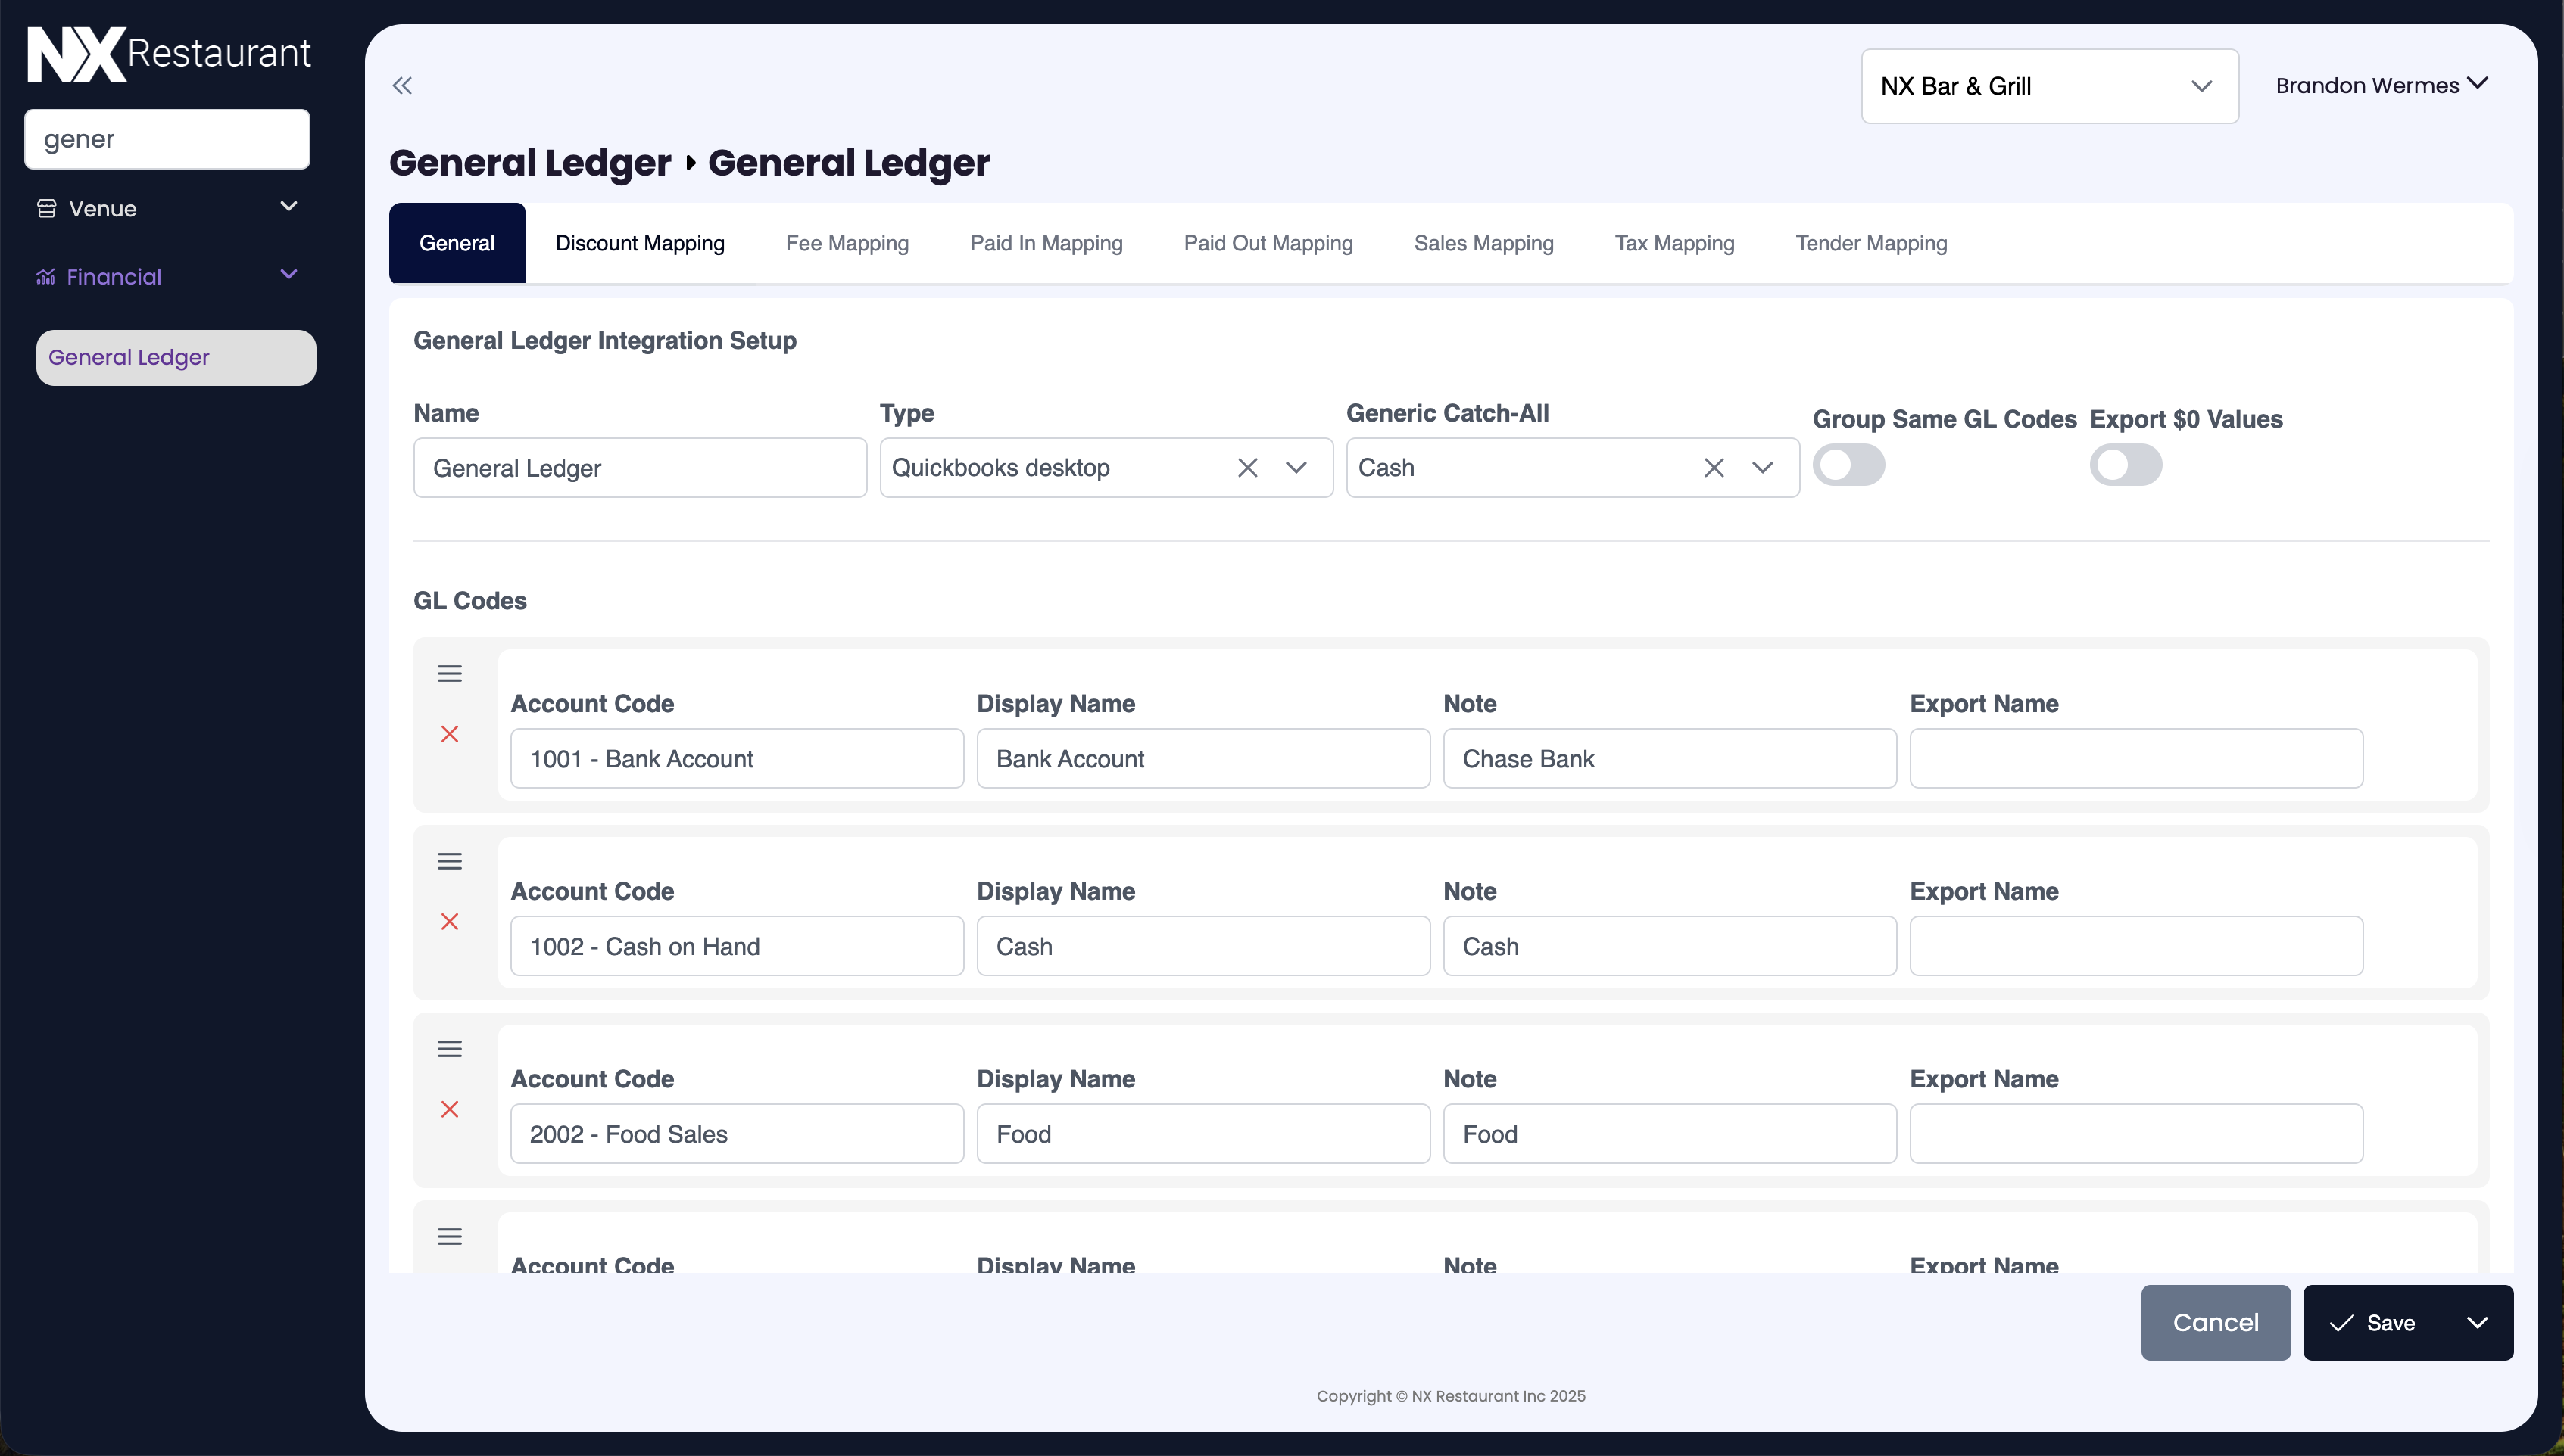Expand the Type dropdown arrow

coord(1296,468)
